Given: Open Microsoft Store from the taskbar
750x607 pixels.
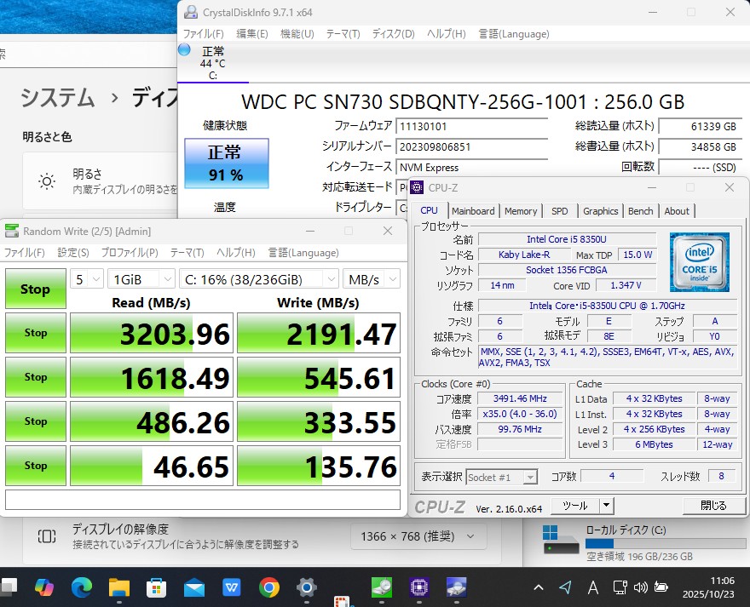Looking at the screenshot, I should coord(157,587).
